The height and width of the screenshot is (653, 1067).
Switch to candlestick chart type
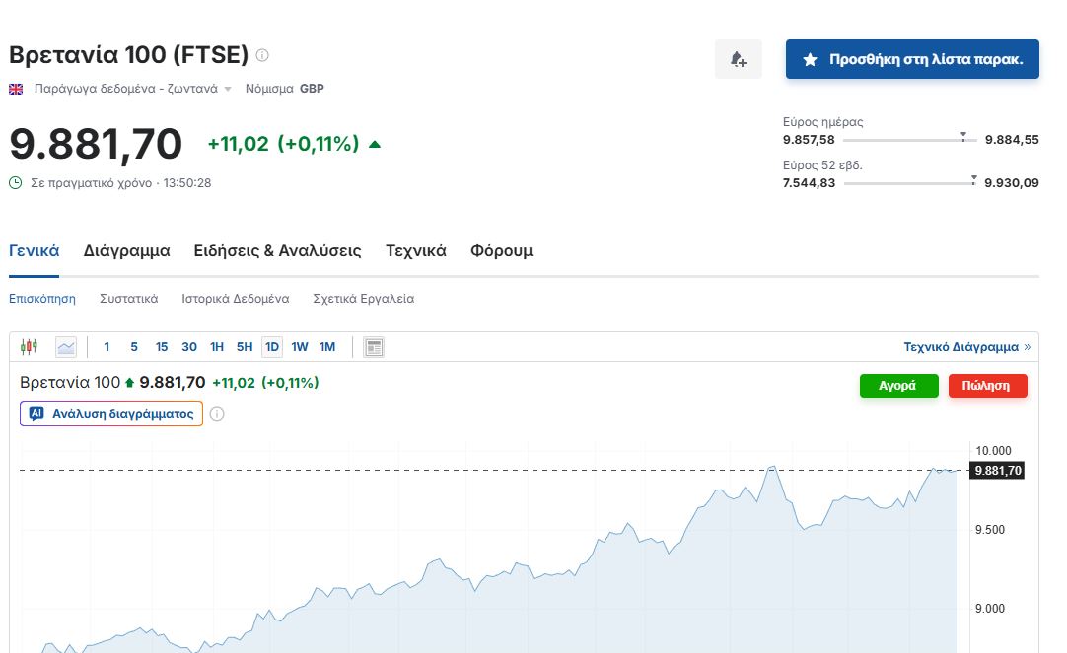tap(29, 346)
